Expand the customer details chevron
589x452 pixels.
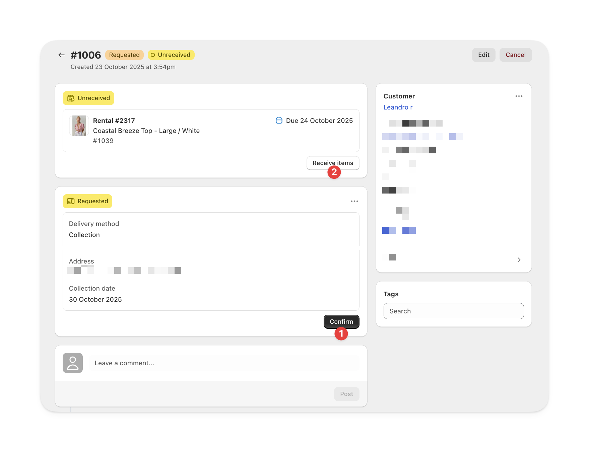(519, 259)
